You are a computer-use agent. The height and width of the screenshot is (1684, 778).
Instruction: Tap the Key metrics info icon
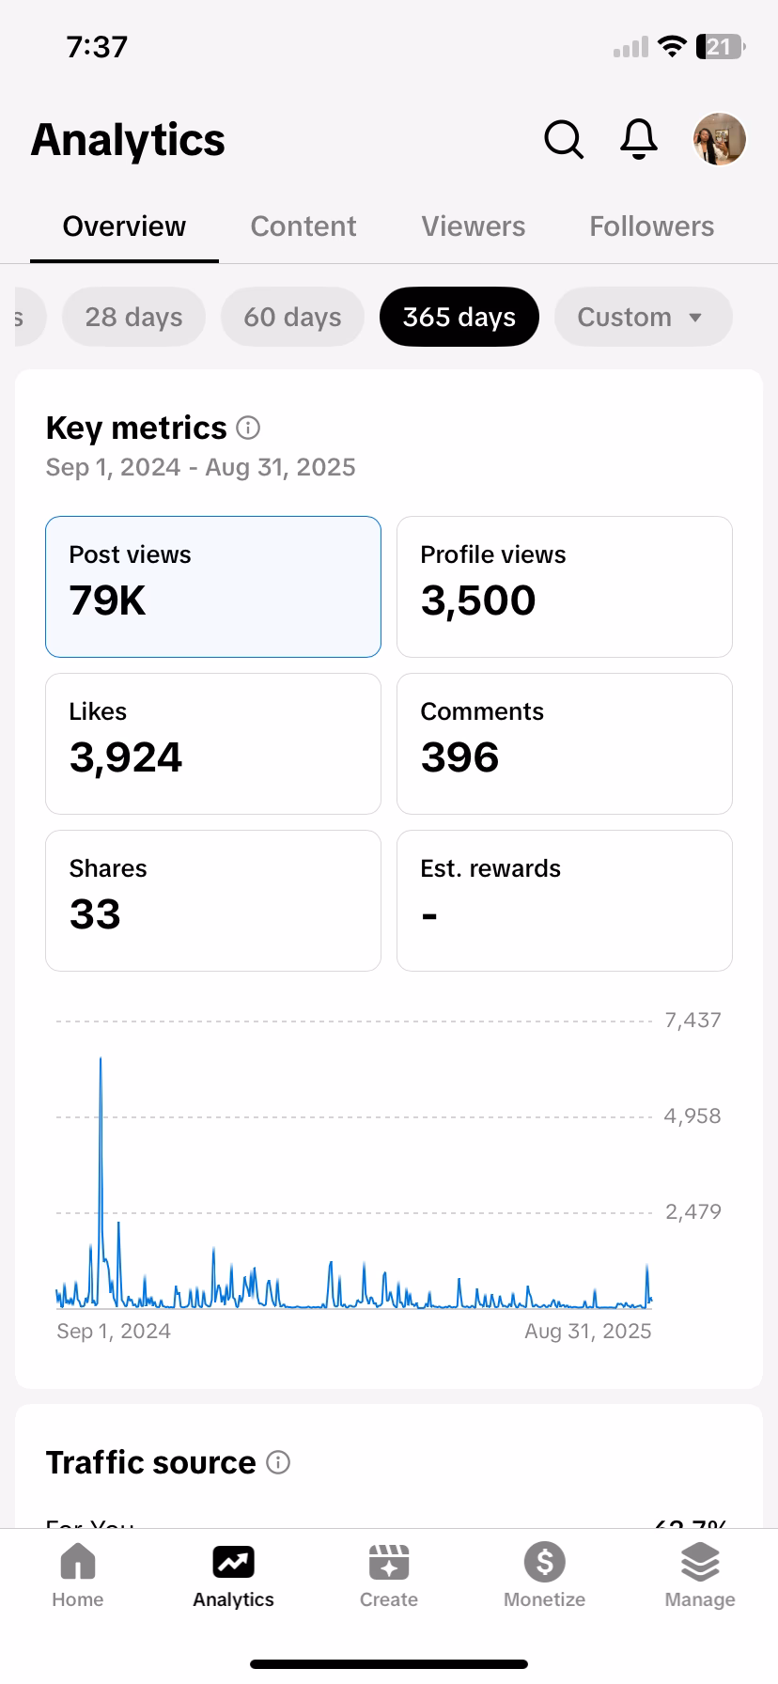coord(248,429)
